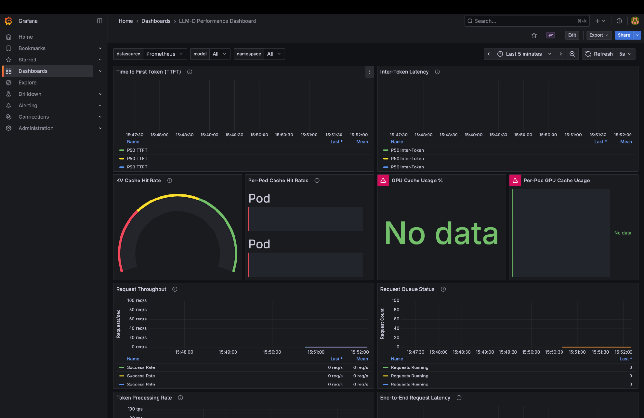Image resolution: width=644 pixels, height=418 pixels.
Task: Go to the Home breadcrumb
Action: [x=126, y=21]
